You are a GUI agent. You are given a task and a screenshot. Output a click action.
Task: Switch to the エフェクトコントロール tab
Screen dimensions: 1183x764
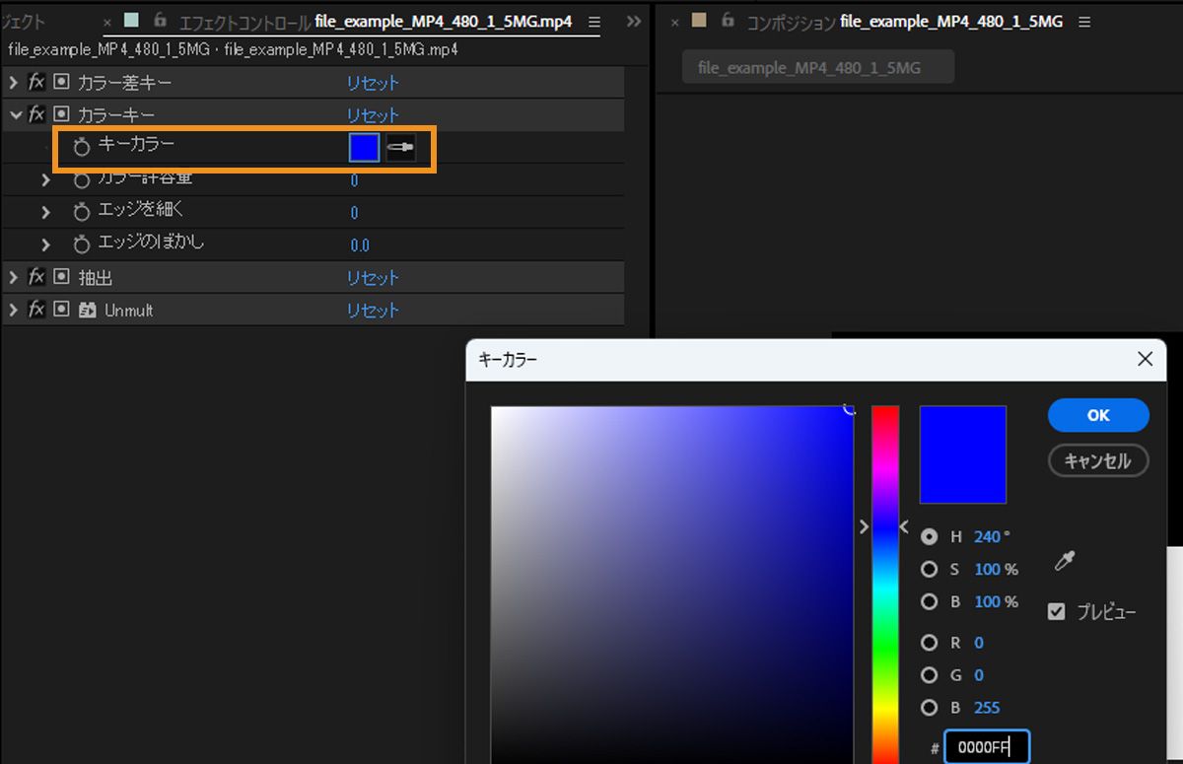[376, 22]
